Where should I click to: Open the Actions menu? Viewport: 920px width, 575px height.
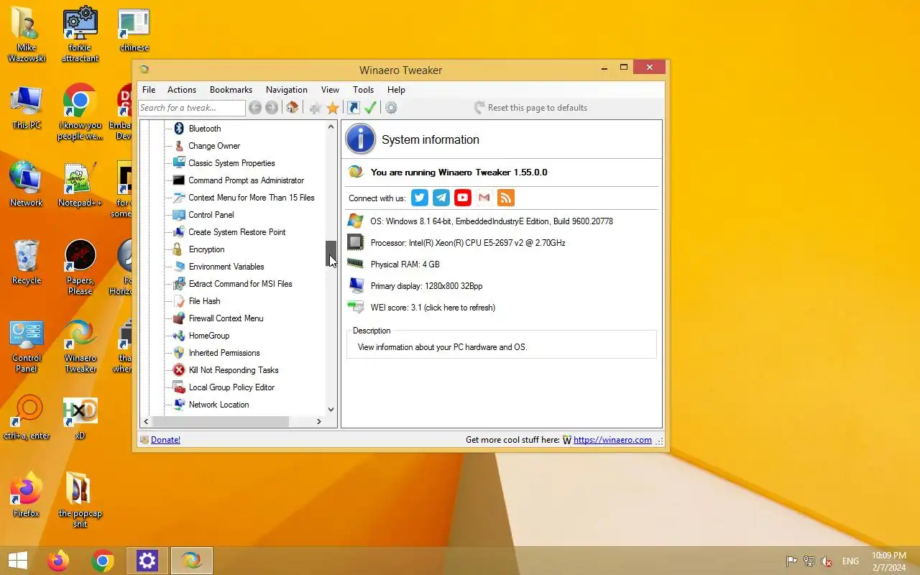(182, 90)
